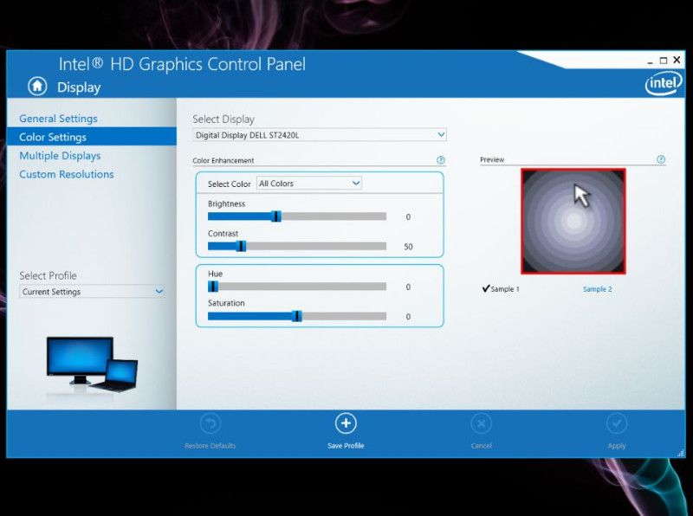693x516 pixels.
Task: Open Color Enhancement help question icon
Action: pos(441,160)
